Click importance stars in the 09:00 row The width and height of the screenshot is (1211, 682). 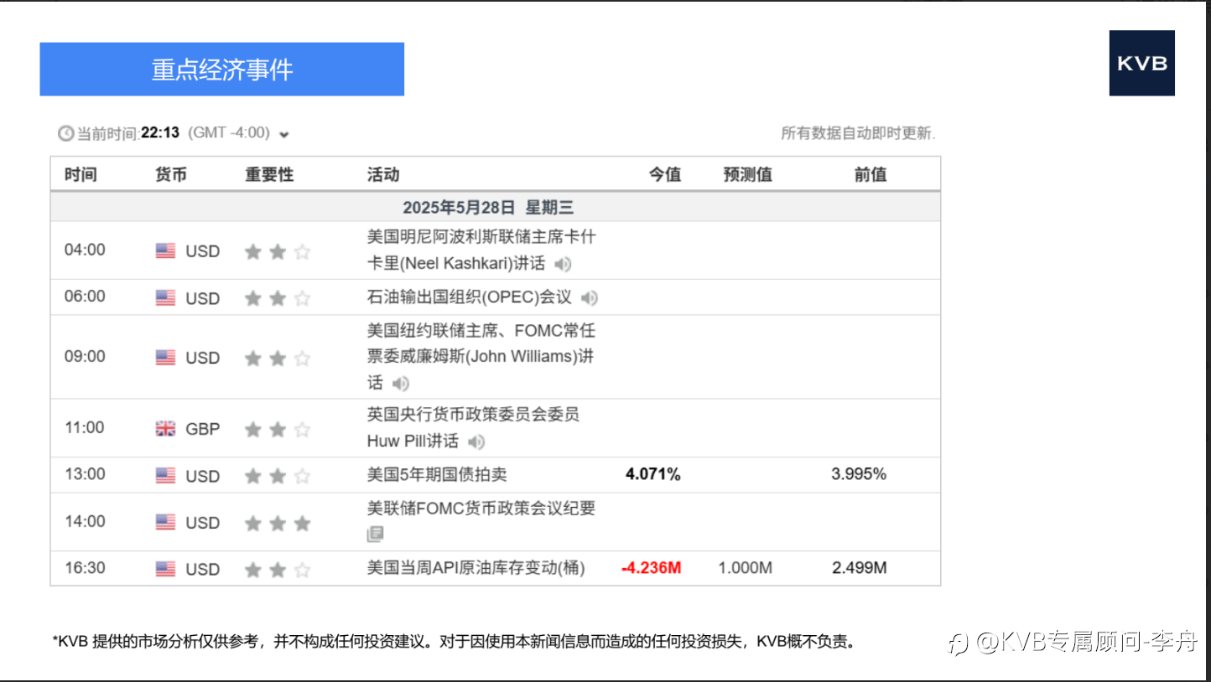point(278,359)
